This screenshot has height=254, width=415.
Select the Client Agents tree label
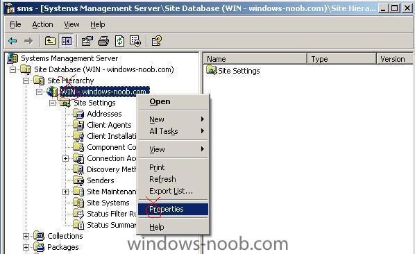(109, 125)
